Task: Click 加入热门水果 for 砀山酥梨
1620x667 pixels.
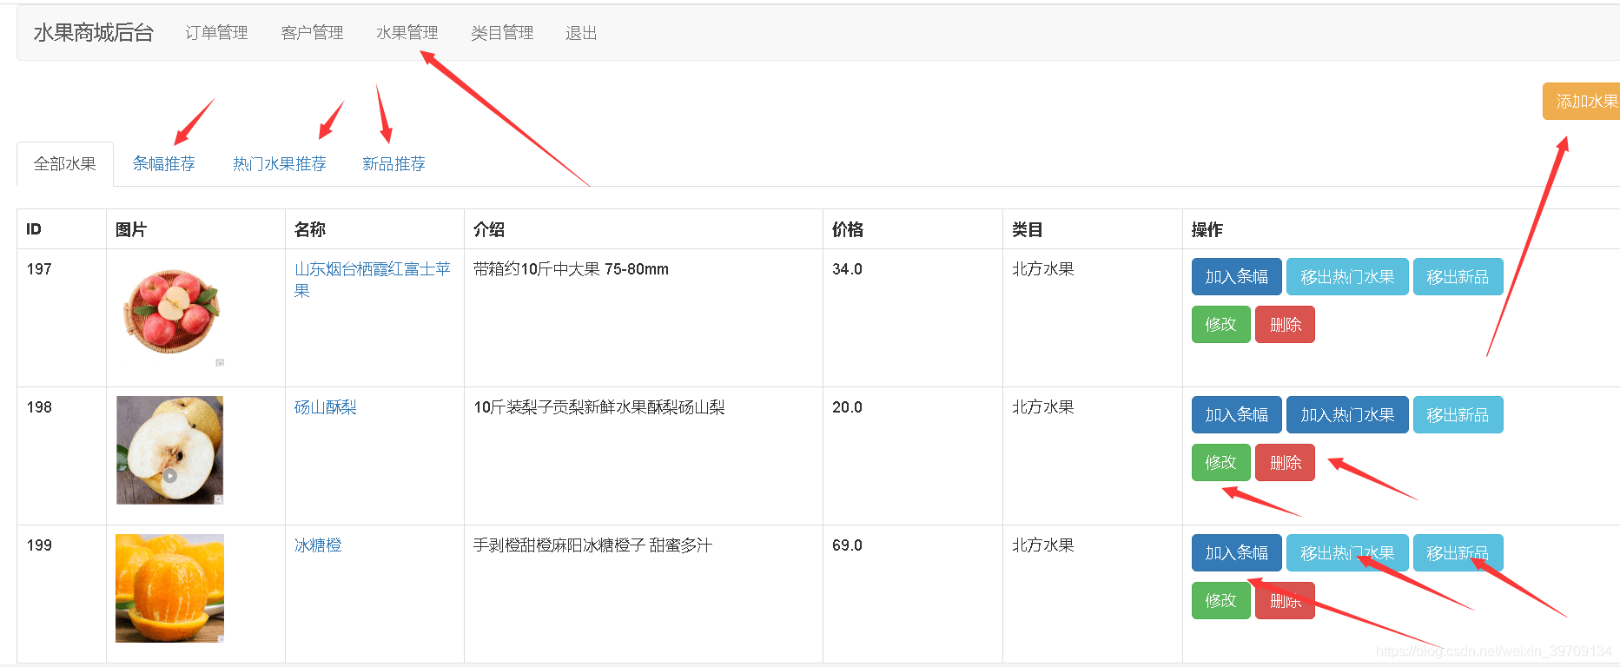Action: (1346, 415)
